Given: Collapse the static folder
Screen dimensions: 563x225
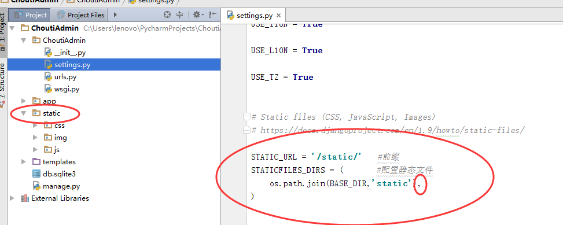Looking at the screenshot, I should [x=24, y=113].
